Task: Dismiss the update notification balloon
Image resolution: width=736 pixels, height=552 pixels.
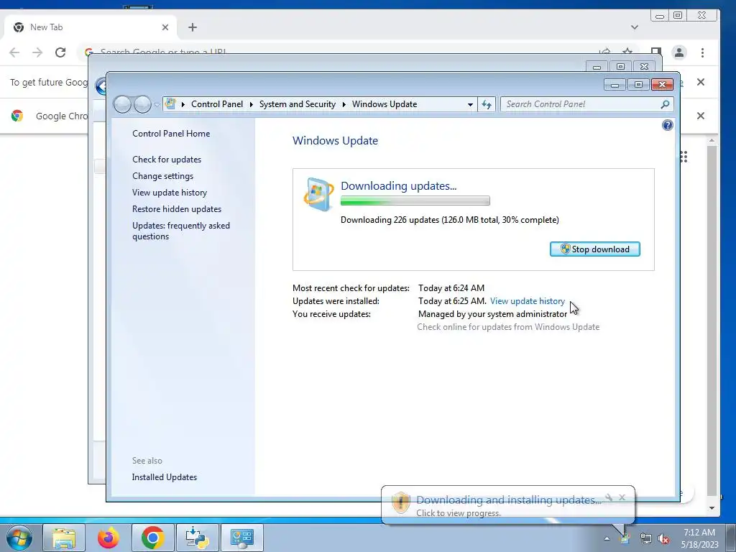Action: [x=622, y=497]
